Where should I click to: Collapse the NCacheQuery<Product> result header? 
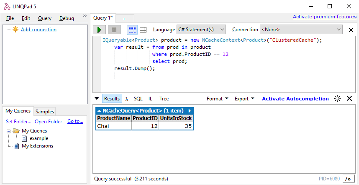[x=99, y=111]
